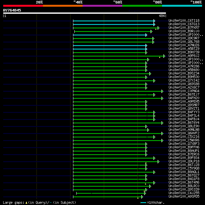Viewport: 205px width, 205px height.
Task: Click the arrowhead ending the B9SZ34 alignment
Action: click(x=150, y=74)
